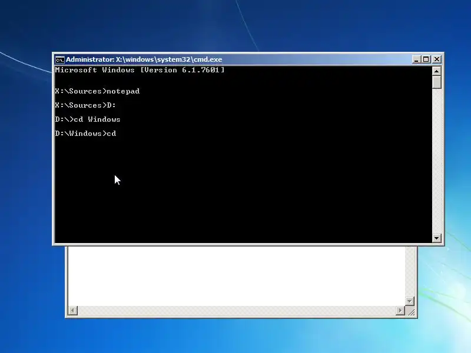Click the 'D:\>cd Windows' line
471x353 pixels.
point(88,119)
